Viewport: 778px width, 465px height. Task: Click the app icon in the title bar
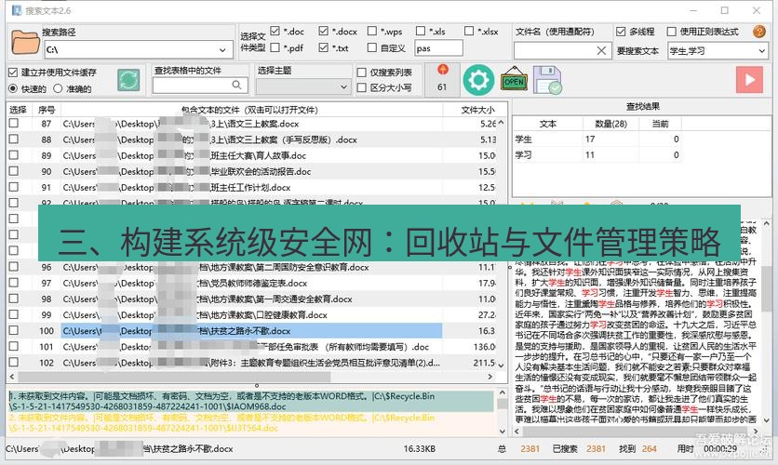coord(17,10)
